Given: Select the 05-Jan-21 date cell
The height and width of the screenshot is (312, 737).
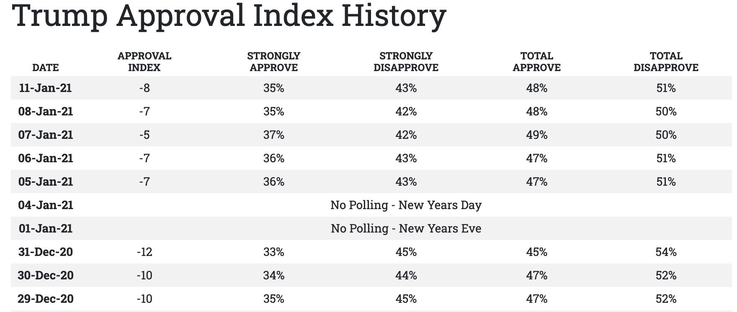Looking at the screenshot, I should tap(45, 182).
